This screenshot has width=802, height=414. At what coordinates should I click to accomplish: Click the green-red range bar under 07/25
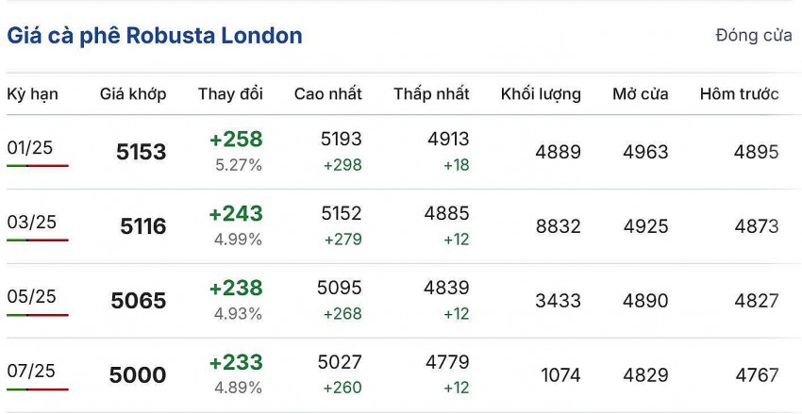(38, 389)
